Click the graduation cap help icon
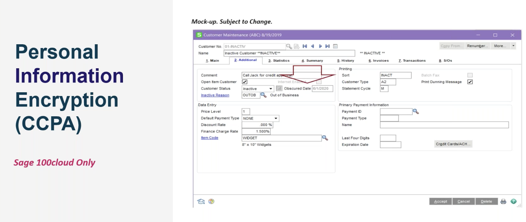Screen dimensions: 526x222 [x=201, y=201]
